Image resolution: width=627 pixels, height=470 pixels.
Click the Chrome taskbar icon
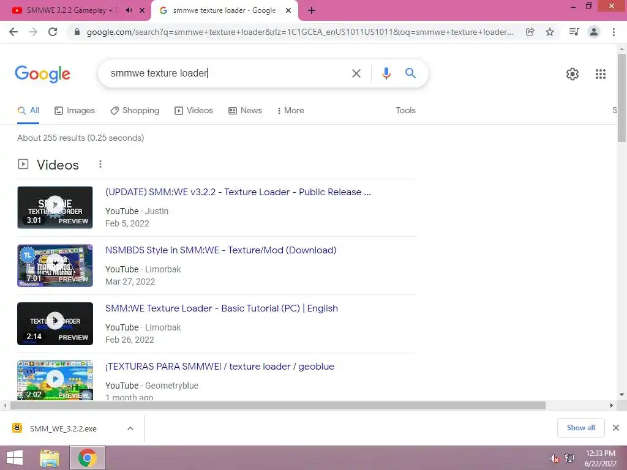tap(87, 458)
